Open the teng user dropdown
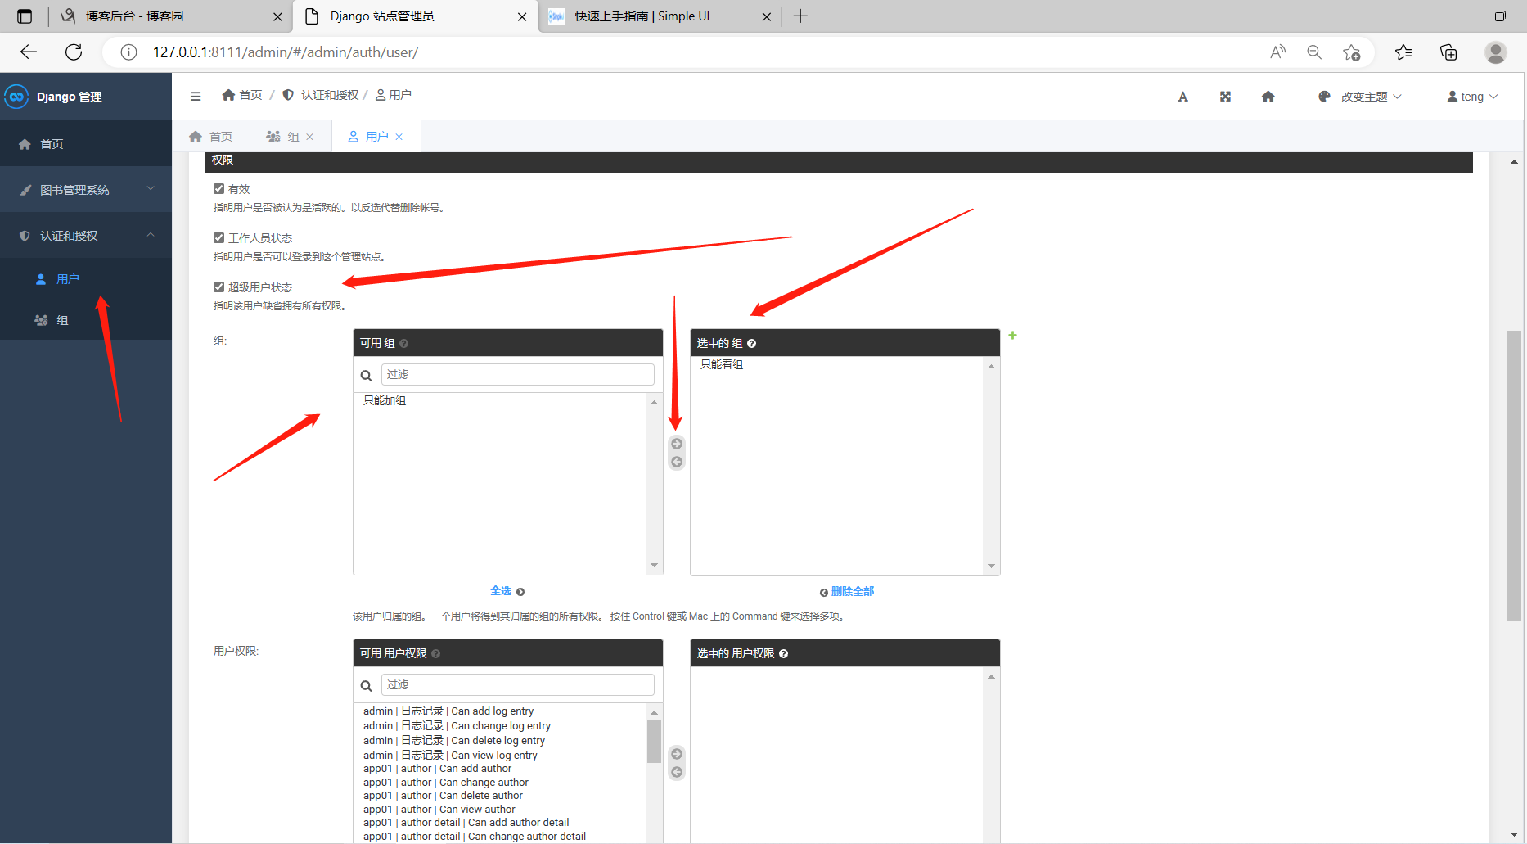Image resolution: width=1527 pixels, height=844 pixels. click(x=1473, y=97)
